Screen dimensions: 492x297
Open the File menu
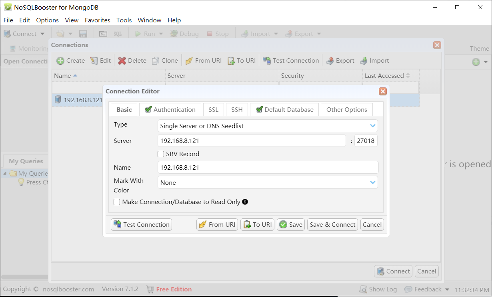[x=8, y=20]
